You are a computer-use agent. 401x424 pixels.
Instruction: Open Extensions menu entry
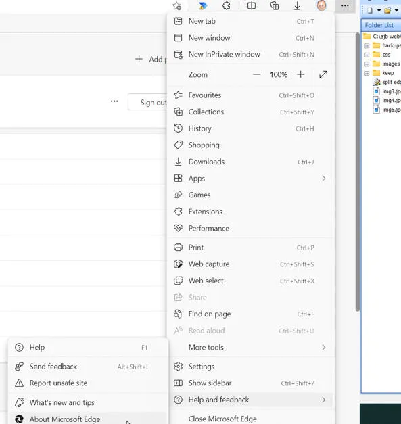pos(251,212)
